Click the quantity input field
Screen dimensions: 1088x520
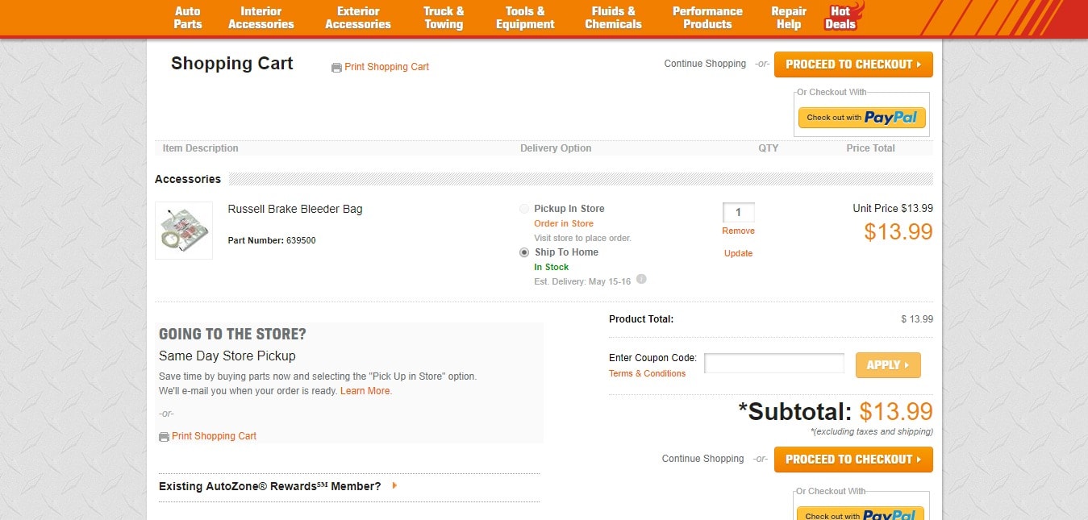pos(738,213)
